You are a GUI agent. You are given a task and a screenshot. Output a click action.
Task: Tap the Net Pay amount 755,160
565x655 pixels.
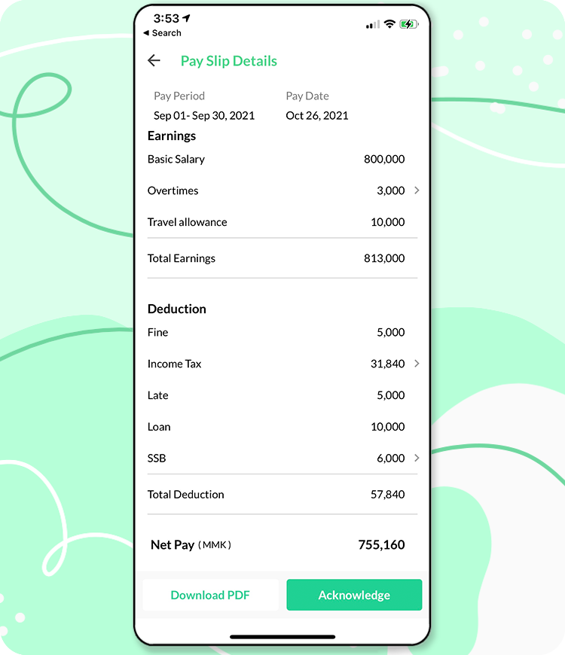381,545
